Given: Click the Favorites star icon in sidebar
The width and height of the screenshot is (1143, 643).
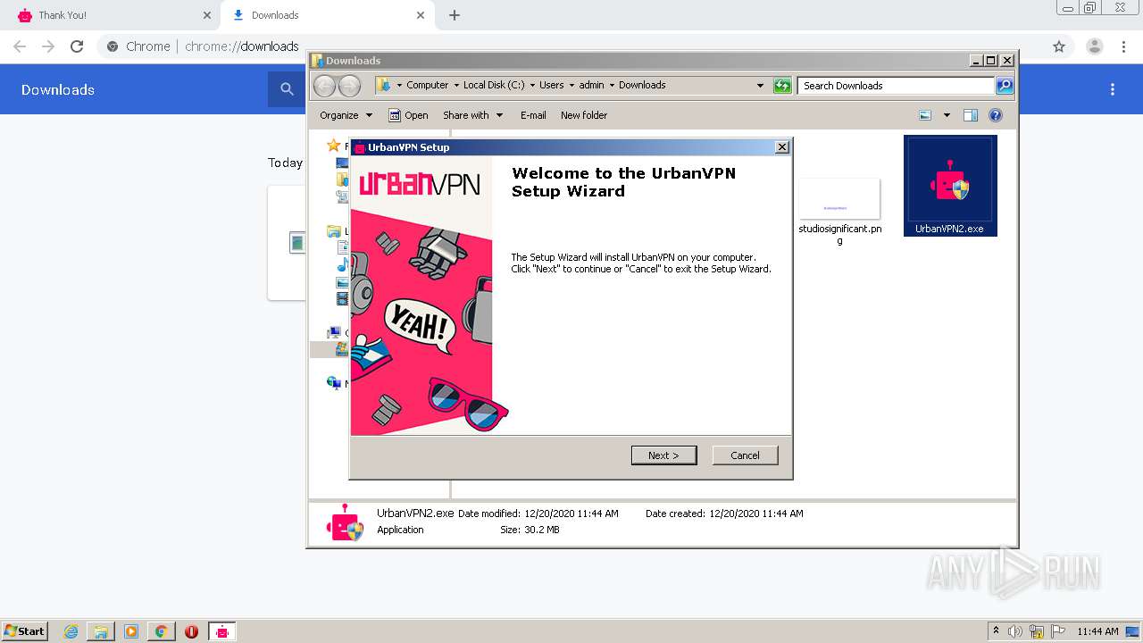Looking at the screenshot, I should pos(334,146).
